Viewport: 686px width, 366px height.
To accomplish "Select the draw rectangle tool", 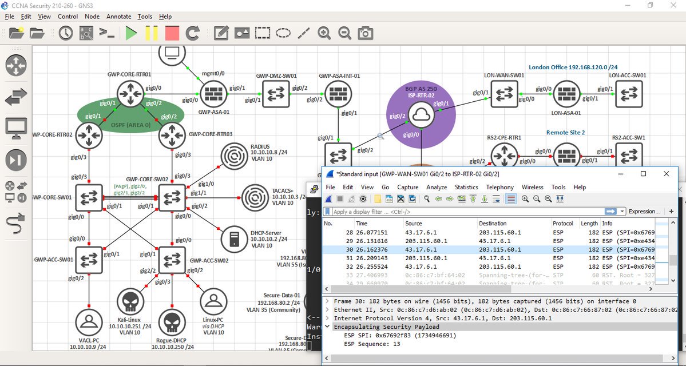I will pos(264,33).
